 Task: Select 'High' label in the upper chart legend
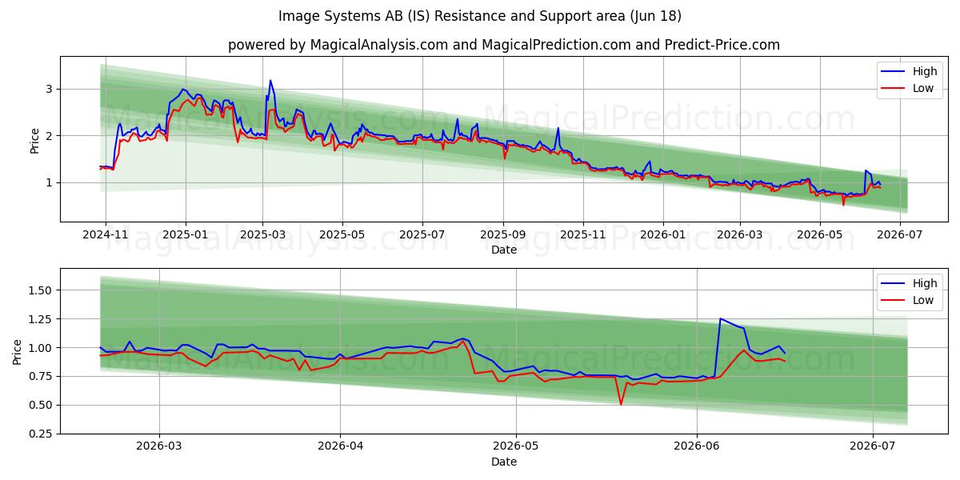925,71
